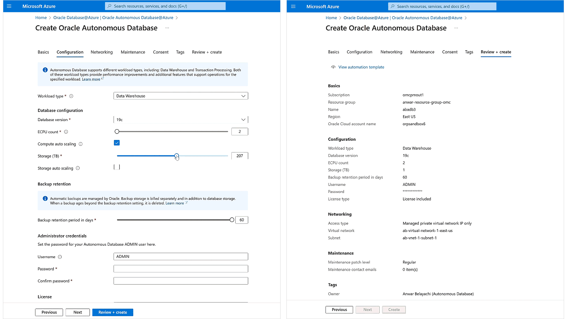Image resolution: width=567 pixels, height=319 pixels.
Task: Uncheck the Compute auto scaling checkbox
Action: pos(117,143)
